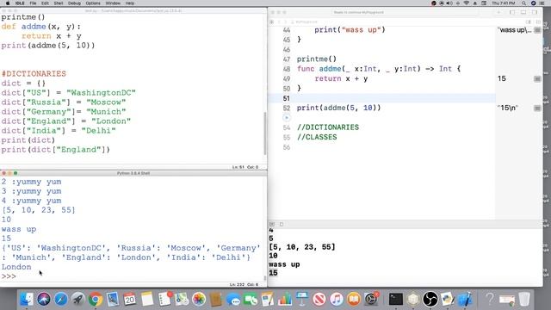This screenshot has width=551, height=310.
Task: Open the IDLE application menu
Action: 20,3
